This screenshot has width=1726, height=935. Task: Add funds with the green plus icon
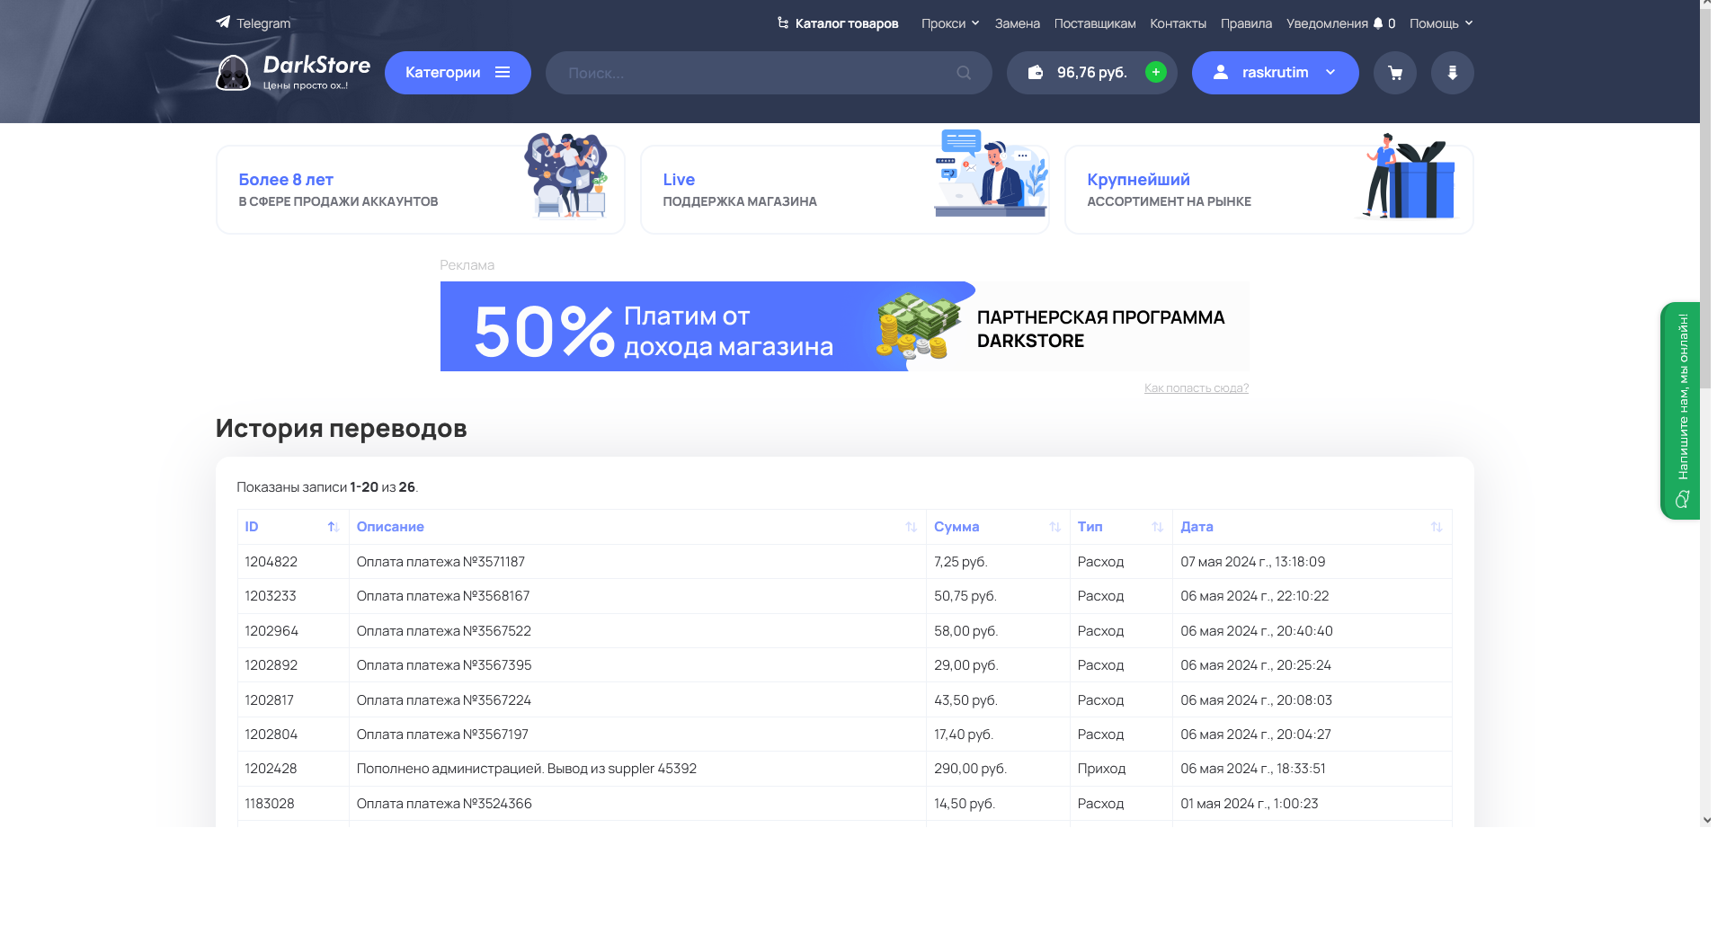1156,72
